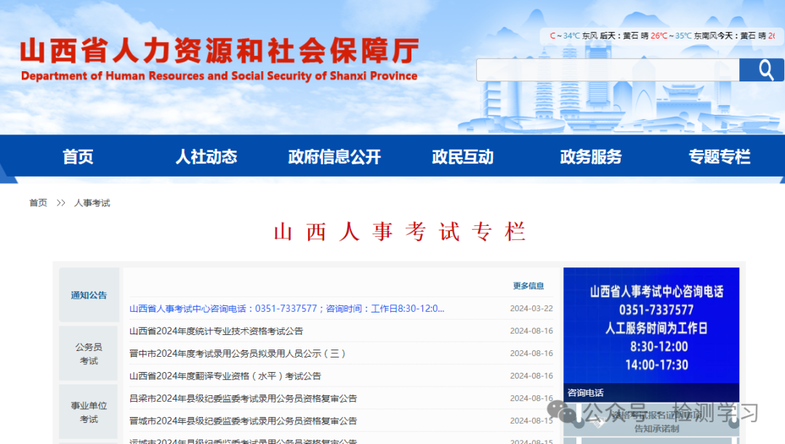Viewport: 785px width, 444px height.
Task: Go to the 政务服务 menu
Action: point(590,156)
